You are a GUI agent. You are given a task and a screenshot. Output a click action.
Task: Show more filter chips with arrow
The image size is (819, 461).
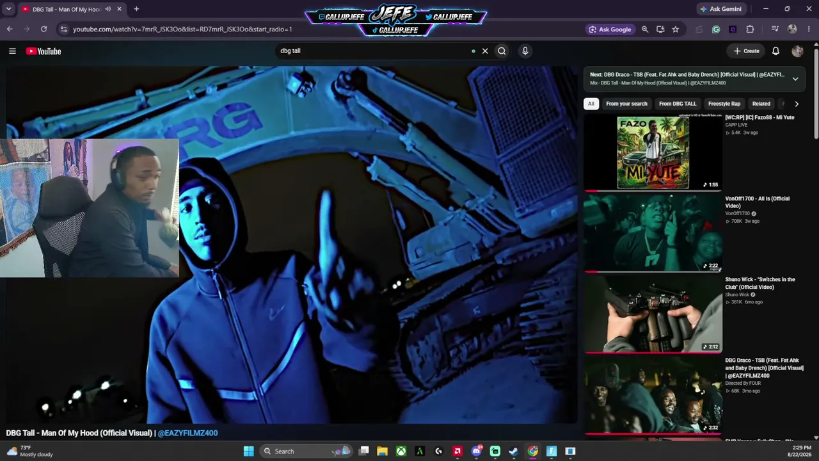[797, 104]
